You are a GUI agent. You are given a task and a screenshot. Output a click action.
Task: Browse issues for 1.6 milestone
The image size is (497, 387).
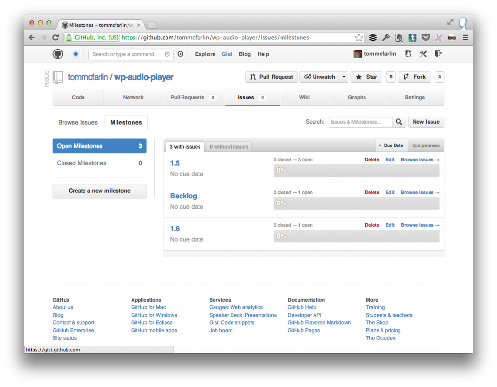tap(420, 225)
